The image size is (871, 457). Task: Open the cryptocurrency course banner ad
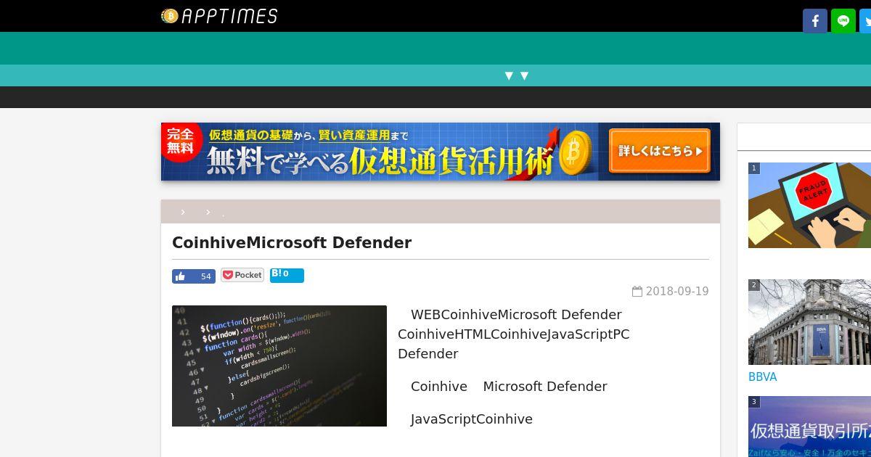coord(441,152)
